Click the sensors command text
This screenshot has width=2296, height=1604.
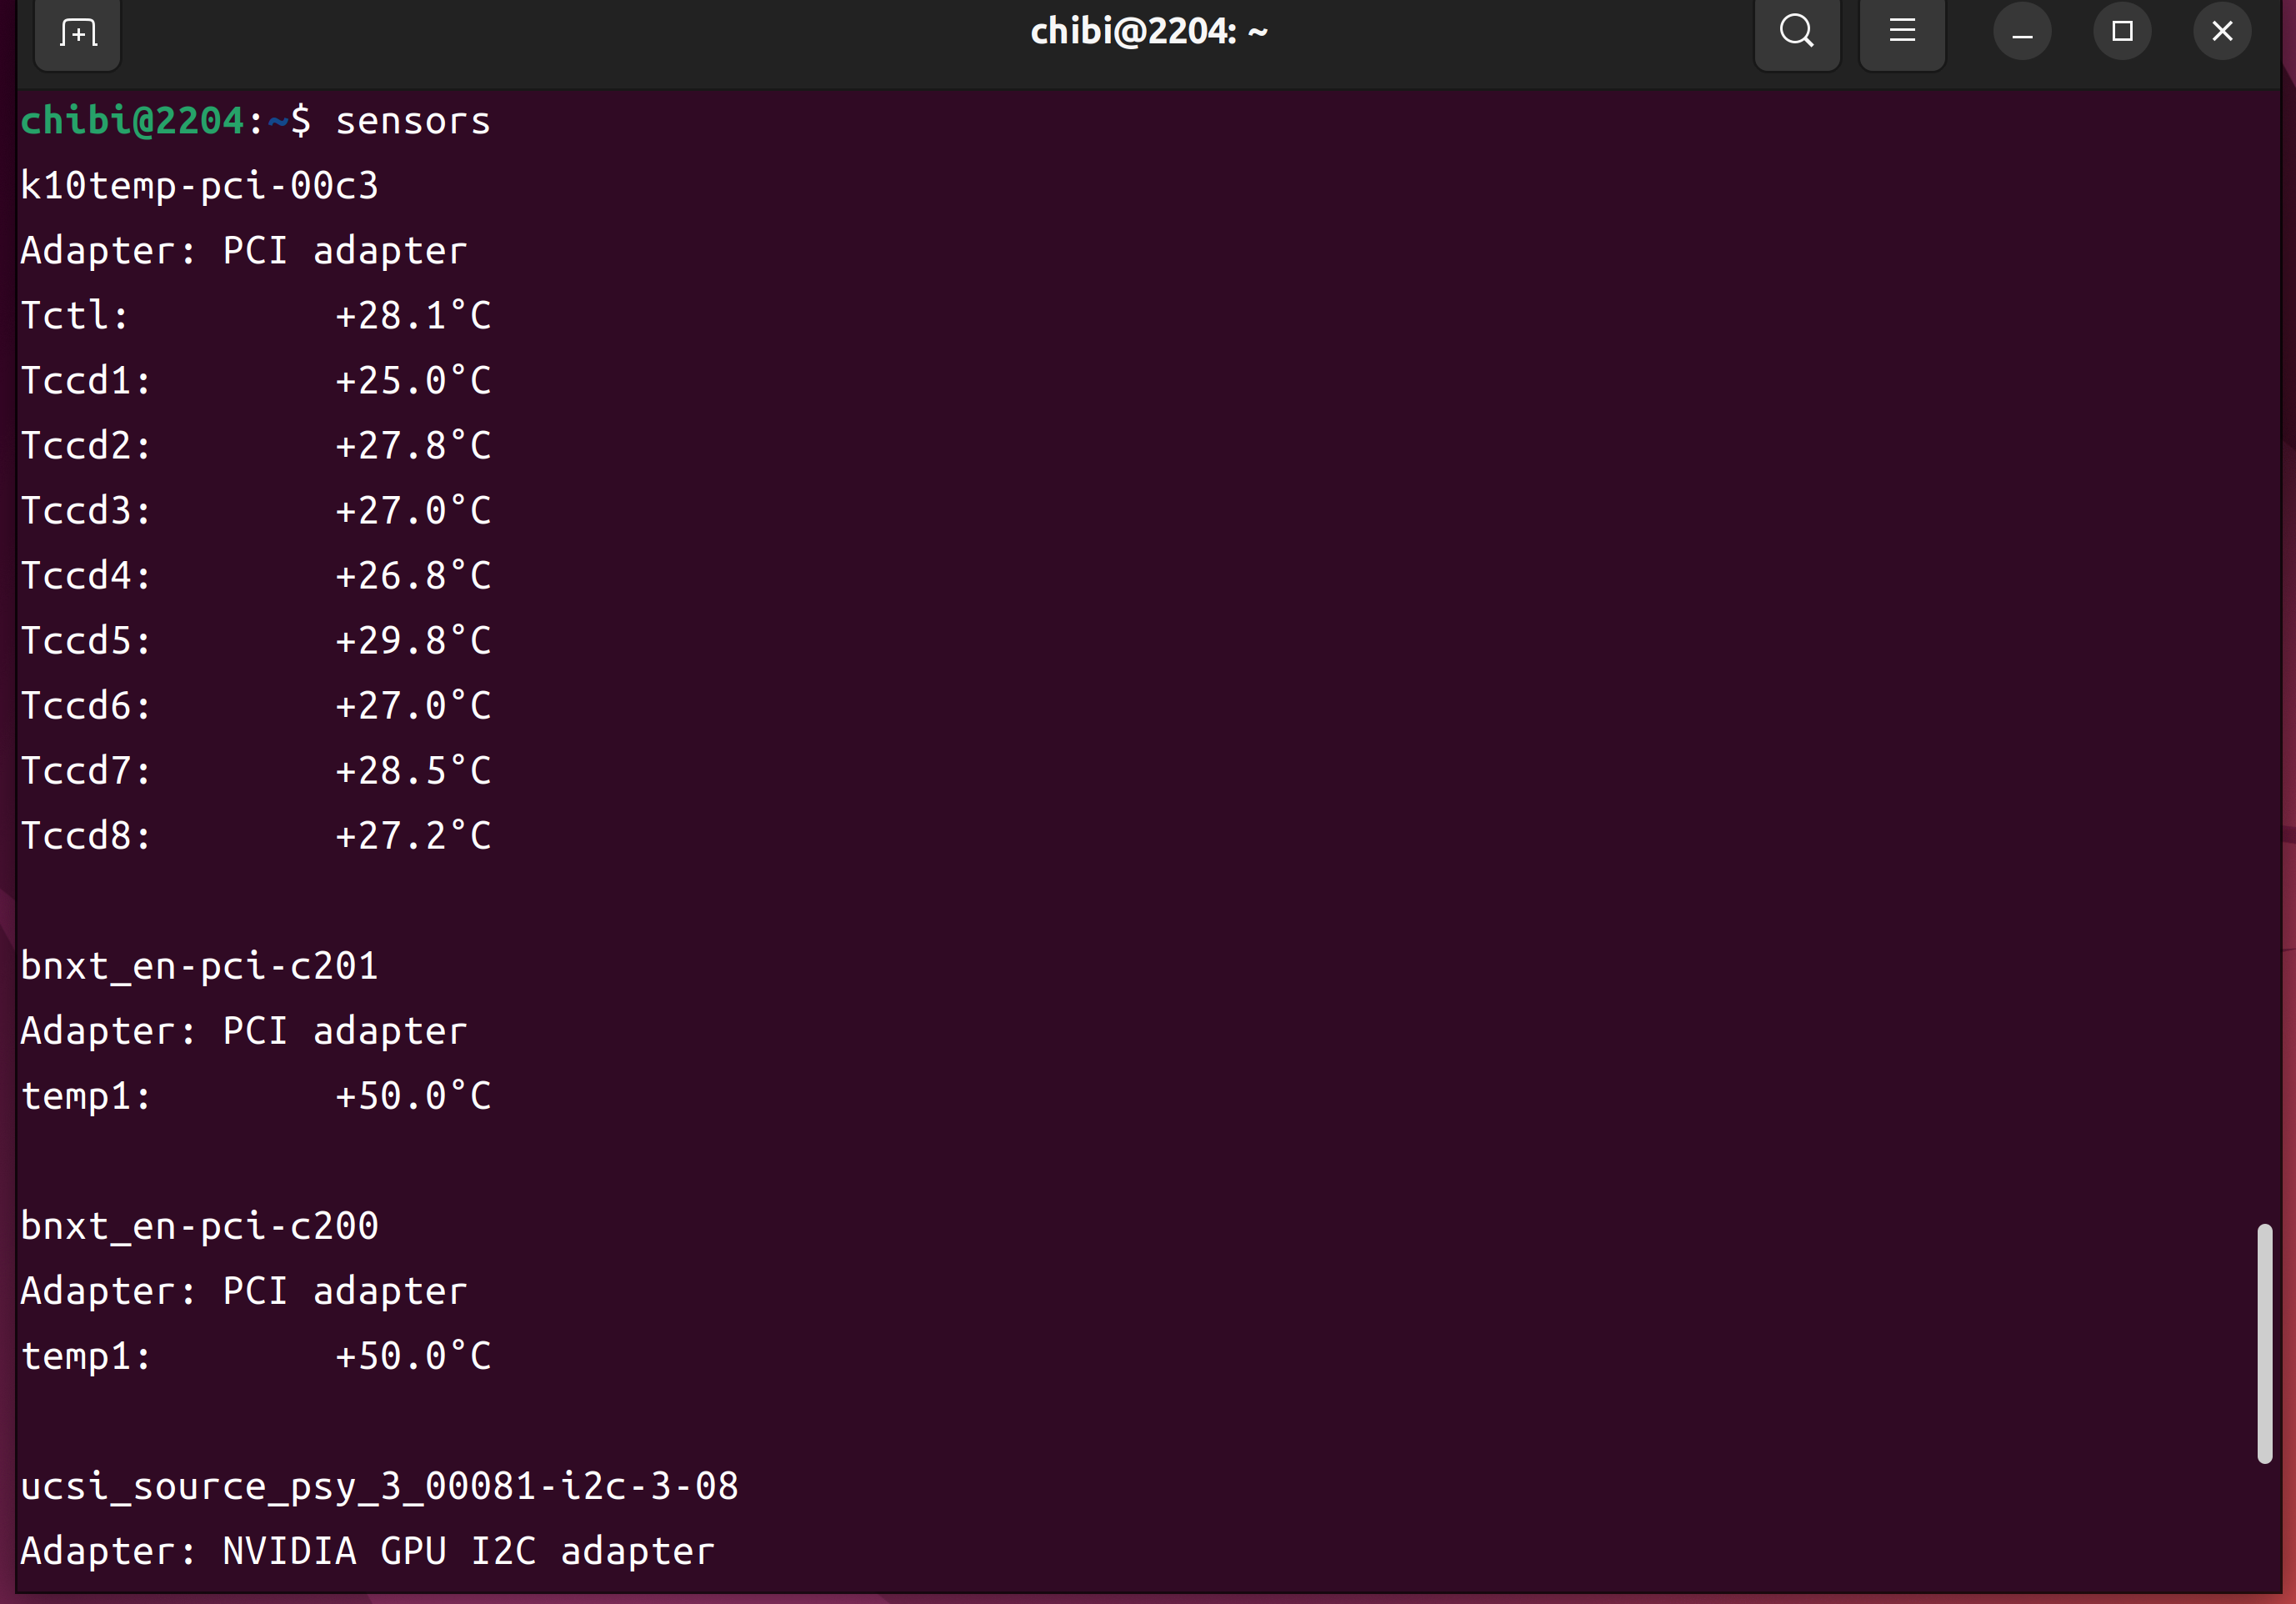pyautogui.click(x=412, y=121)
